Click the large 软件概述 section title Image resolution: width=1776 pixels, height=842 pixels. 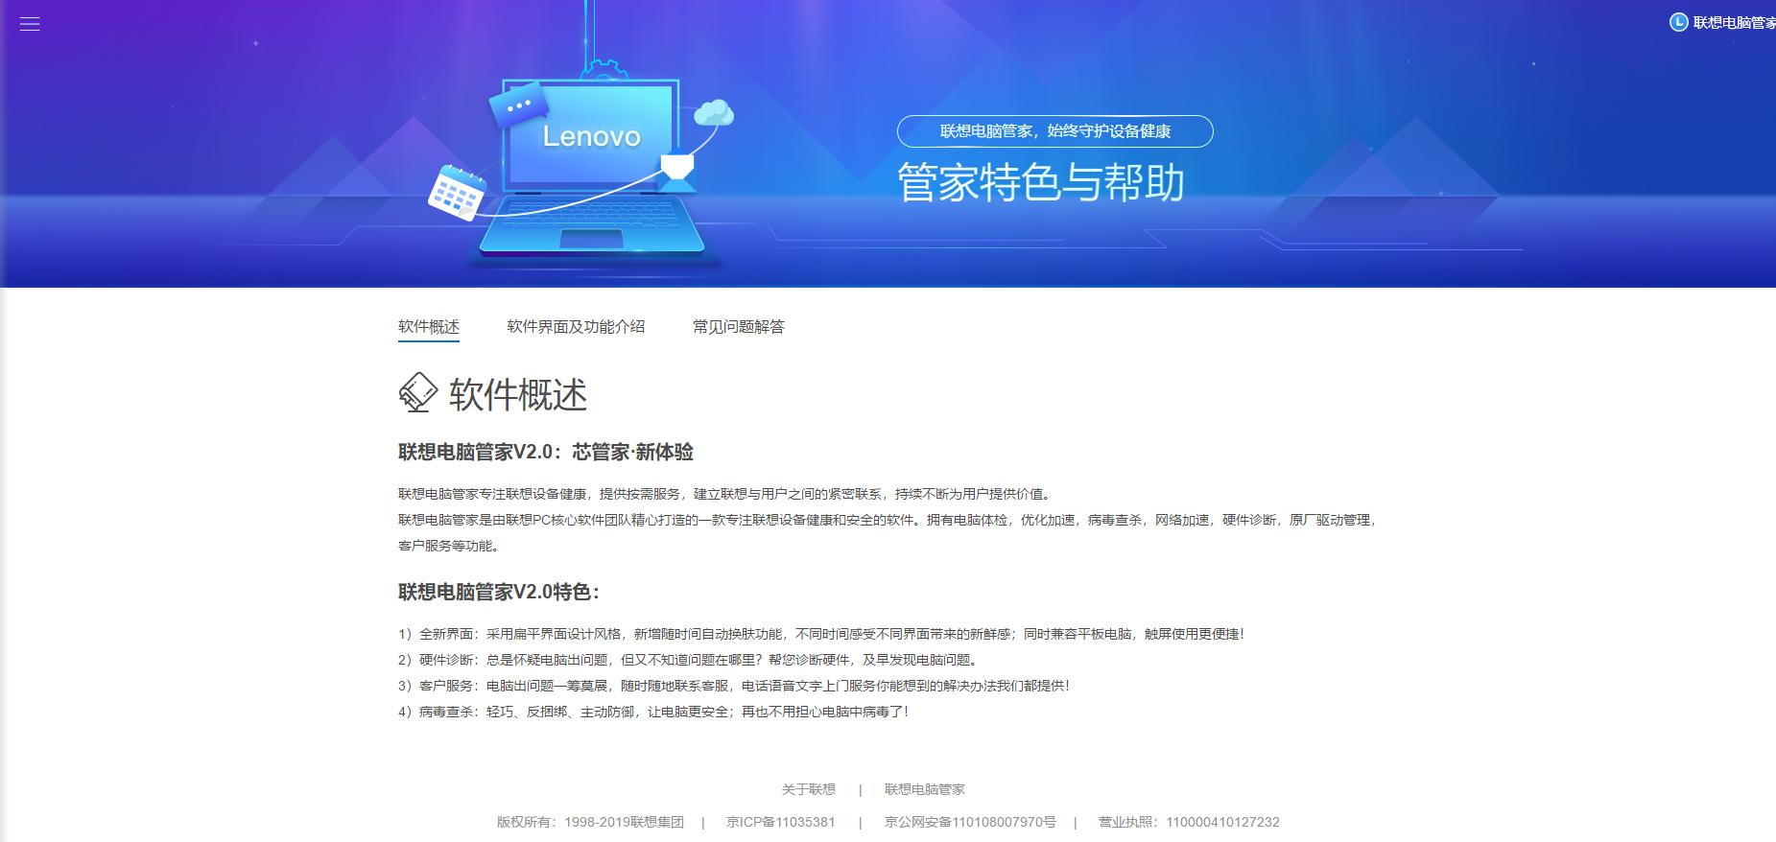[518, 394]
